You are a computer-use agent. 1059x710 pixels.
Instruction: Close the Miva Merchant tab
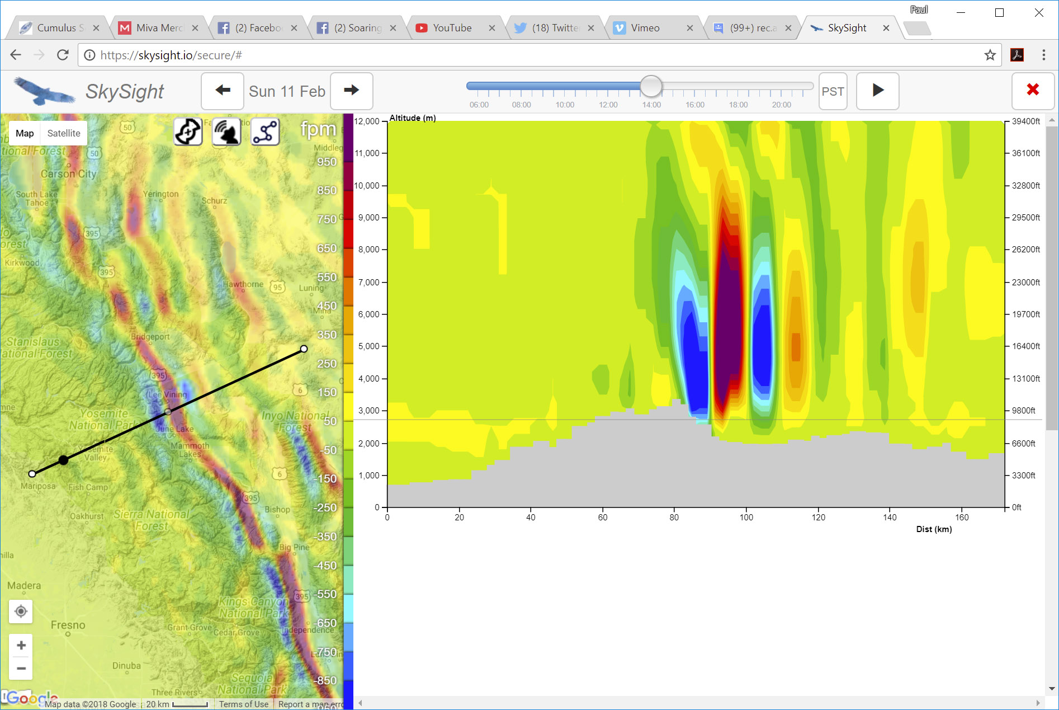[x=195, y=28]
